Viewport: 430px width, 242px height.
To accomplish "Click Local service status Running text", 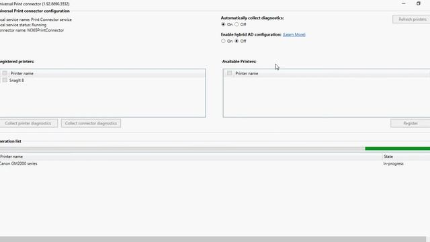I will click(23, 25).
